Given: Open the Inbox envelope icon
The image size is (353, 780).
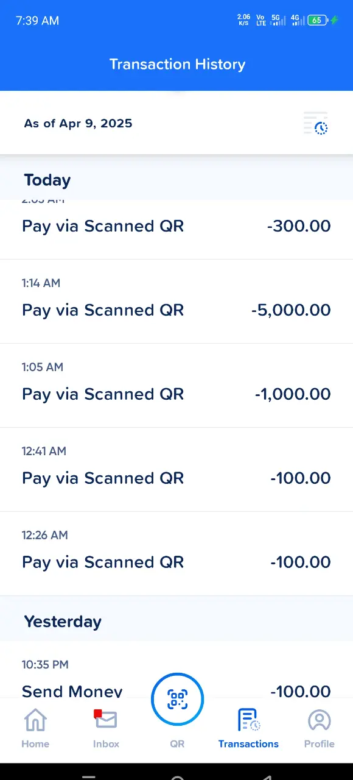Looking at the screenshot, I should [x=106, y=720].
